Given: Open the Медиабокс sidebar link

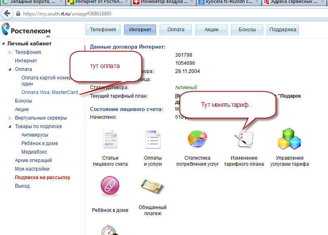Looking at the screenshot, I should [34, 152].
